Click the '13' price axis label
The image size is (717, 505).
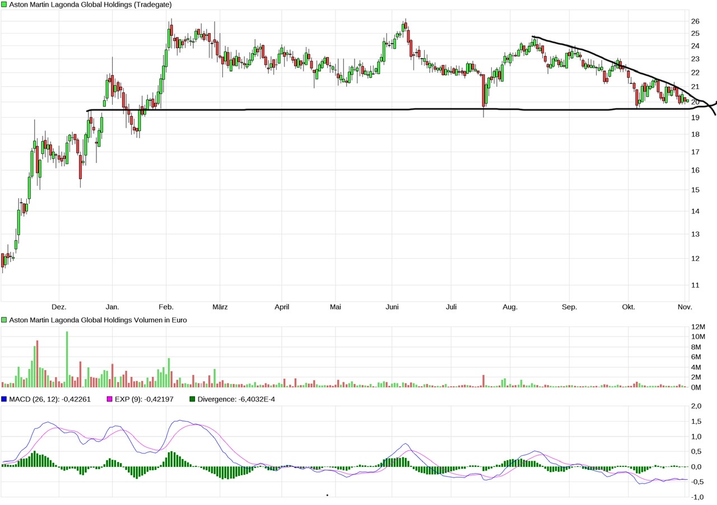tap(695, 234)
